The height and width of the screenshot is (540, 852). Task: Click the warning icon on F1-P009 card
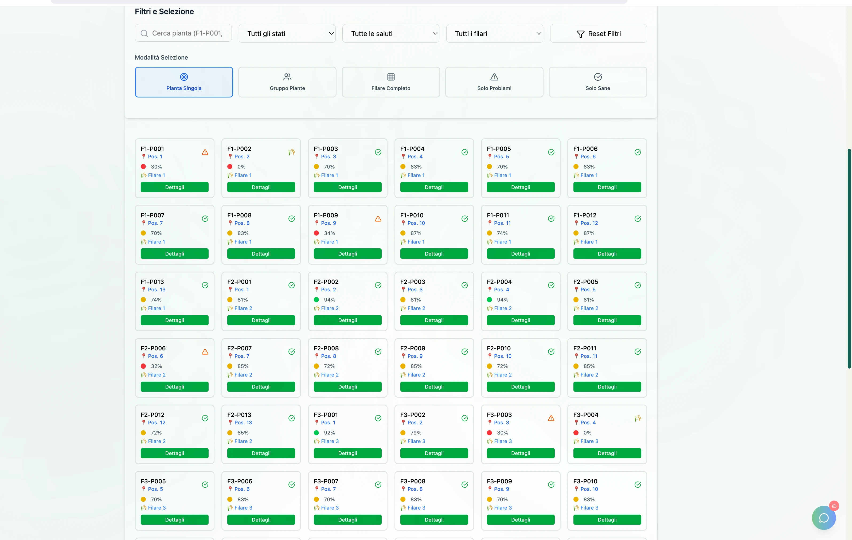378,219
